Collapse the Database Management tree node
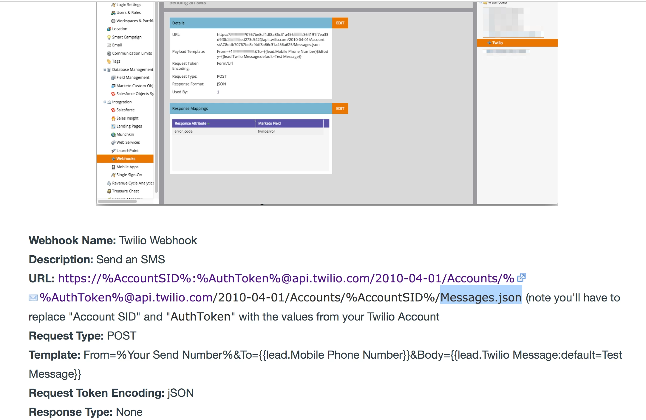Viewport: 646px width, 420px height. (105, 70)
